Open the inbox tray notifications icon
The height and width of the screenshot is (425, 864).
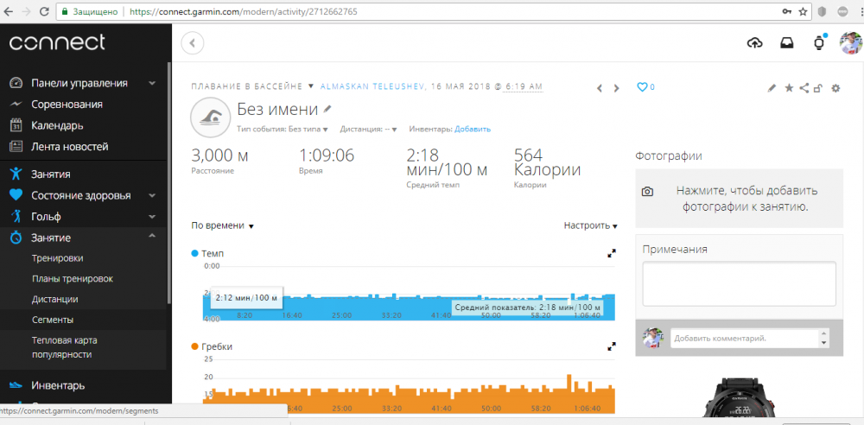click(786, 43)
